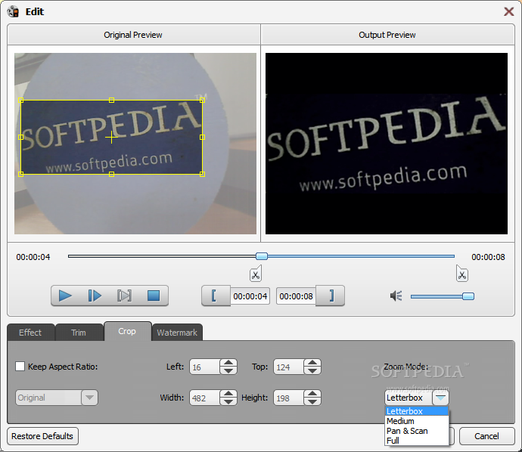The height and width of the screenshot is (452, 522).
Task: Click the right scissors trim marker
Action: pyautogui.click(x=461, y=274)
